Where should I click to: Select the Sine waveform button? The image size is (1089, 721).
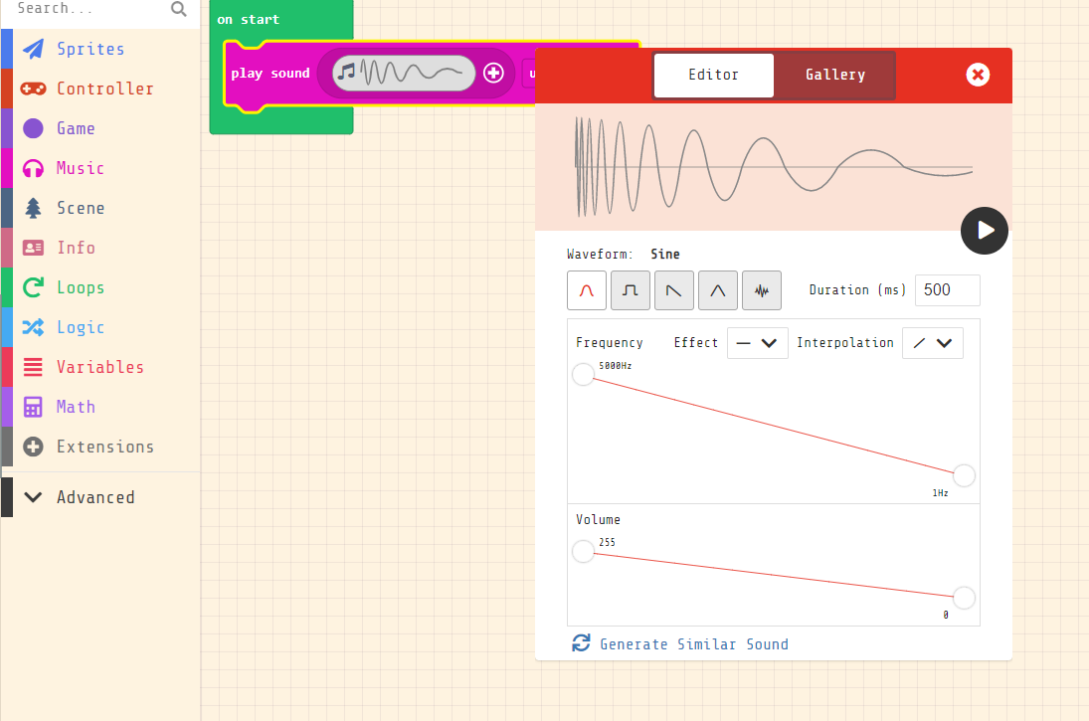[587, 290]
